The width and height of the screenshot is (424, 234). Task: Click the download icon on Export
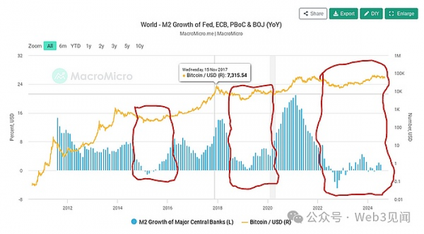pyautogui.click(x=336, y=13)
